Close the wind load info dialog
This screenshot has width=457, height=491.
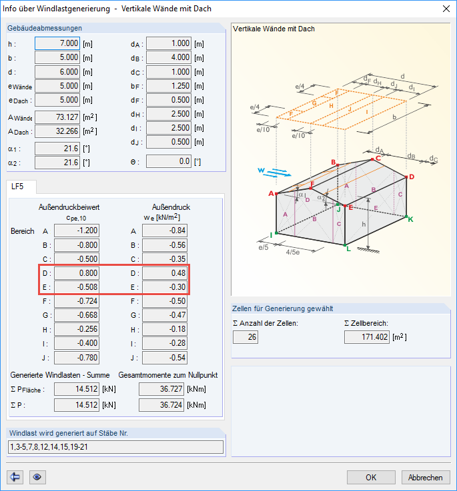pos(446,9)
